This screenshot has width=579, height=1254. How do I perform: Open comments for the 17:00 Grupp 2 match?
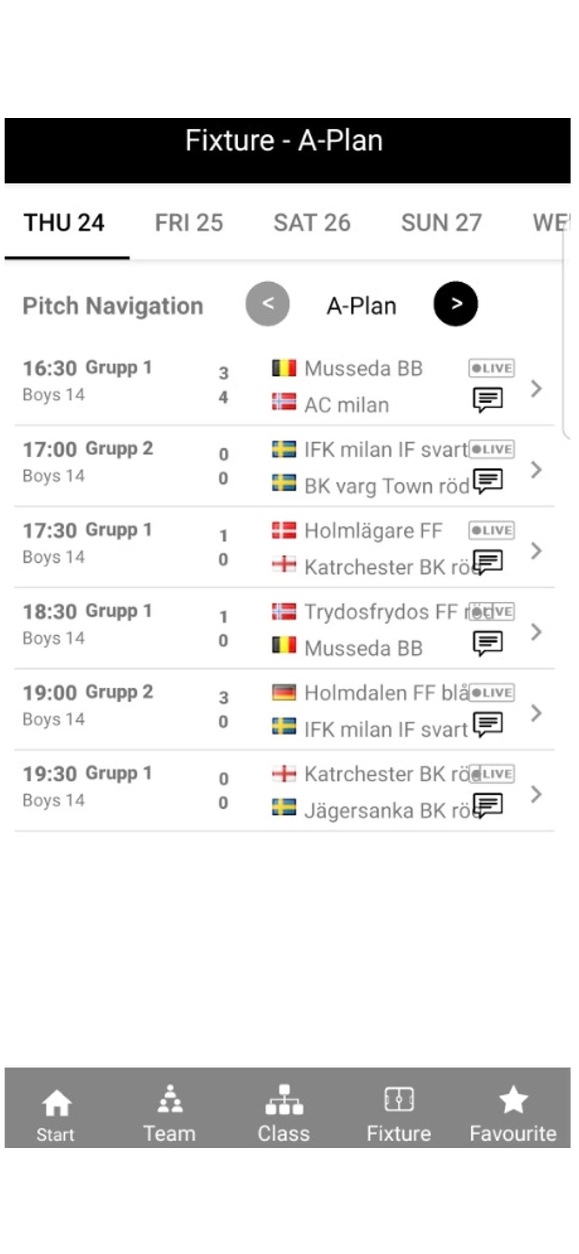(488, 481)
